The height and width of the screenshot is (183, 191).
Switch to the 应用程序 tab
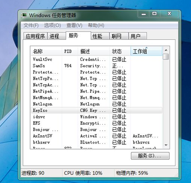coord(35,36)
